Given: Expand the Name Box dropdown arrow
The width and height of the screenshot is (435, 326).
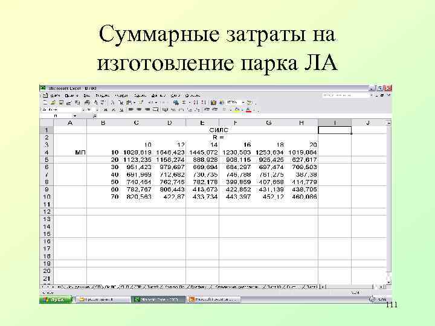Looking at the screenshot, I should pos(75,116).
